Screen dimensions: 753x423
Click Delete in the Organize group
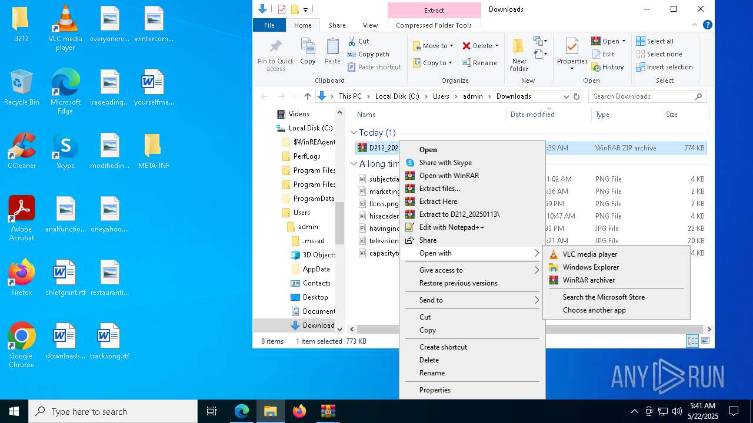pyautogui.click(x=480, y=46)
